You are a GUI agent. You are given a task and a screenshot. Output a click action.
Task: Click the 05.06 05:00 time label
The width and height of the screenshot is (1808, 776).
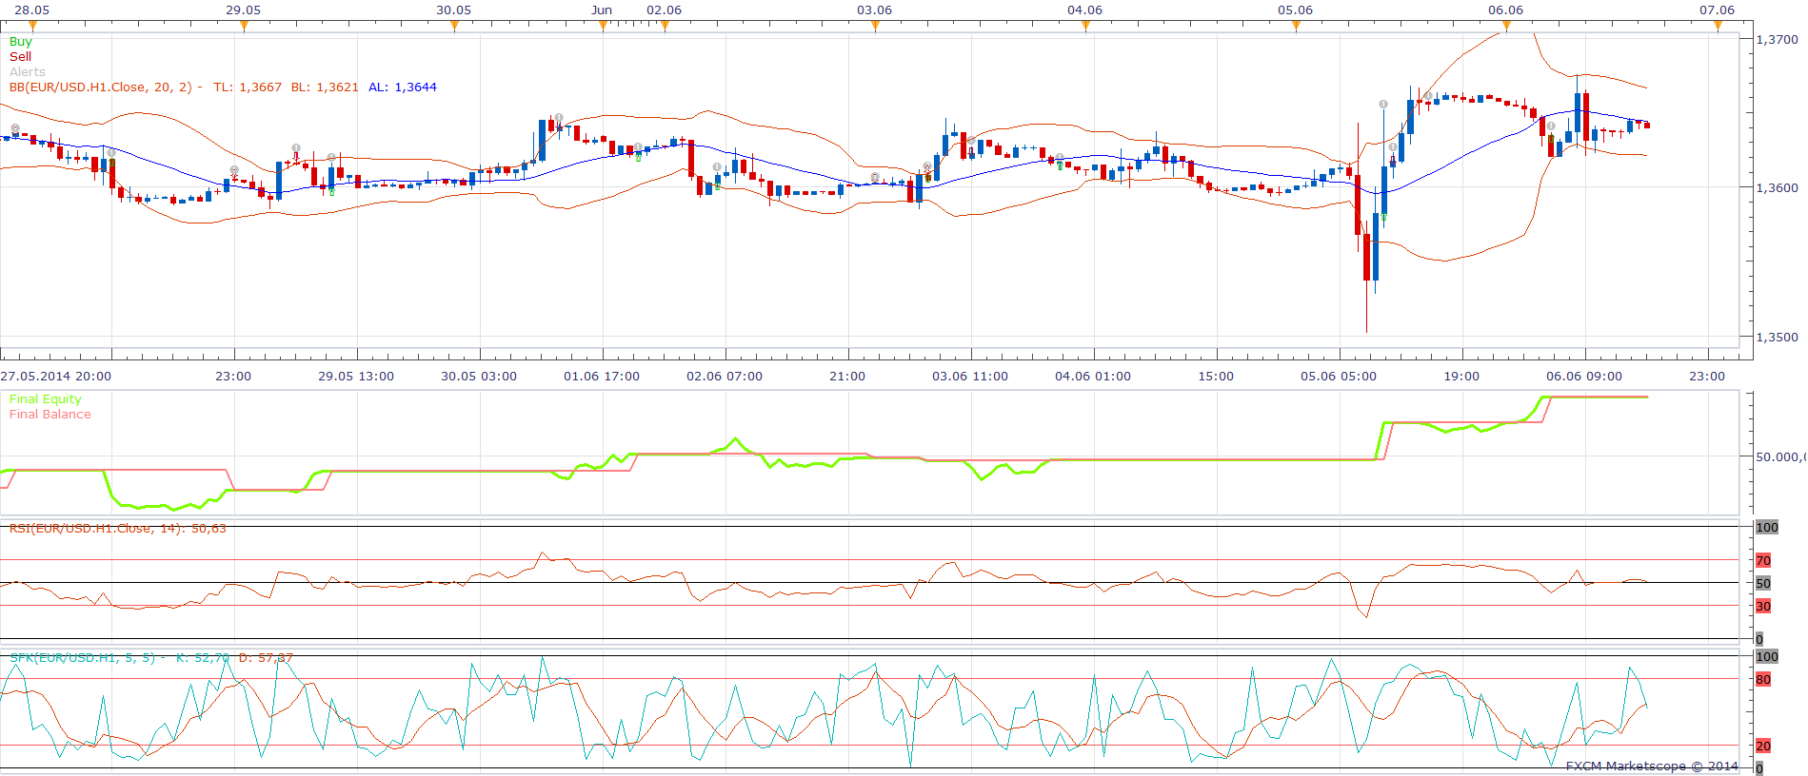[1339, 376]
